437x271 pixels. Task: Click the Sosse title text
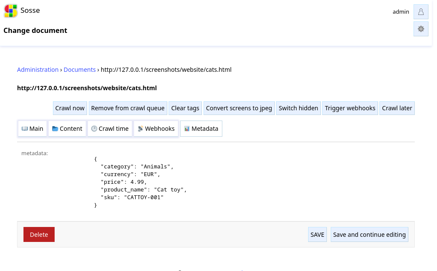30,11
